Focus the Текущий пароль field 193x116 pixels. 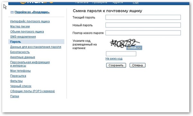point(143,17)
